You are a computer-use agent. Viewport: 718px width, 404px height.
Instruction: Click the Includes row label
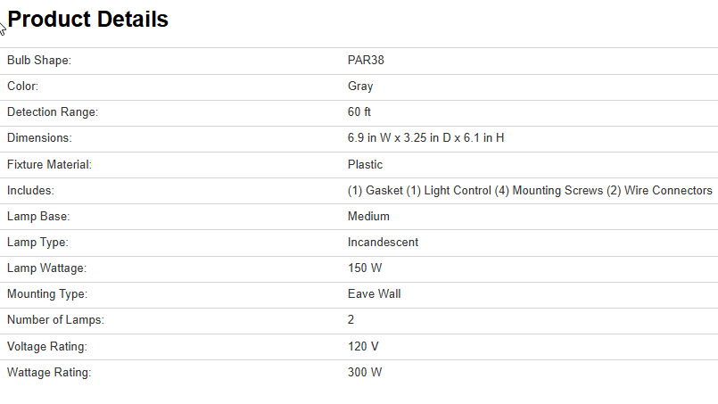point(30,190)
